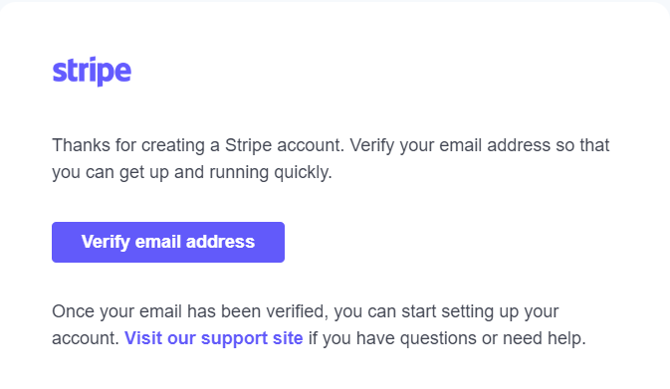This screenshot has width=670, height=389.
Task: Click the word "address" on the purple button
Action: point(220,242)
